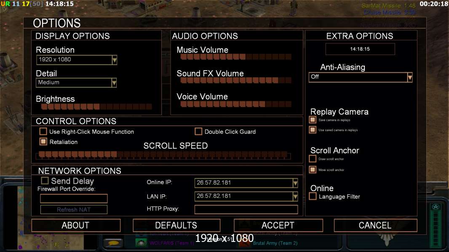Adjust the Brightness slider

tap(96, 107)
